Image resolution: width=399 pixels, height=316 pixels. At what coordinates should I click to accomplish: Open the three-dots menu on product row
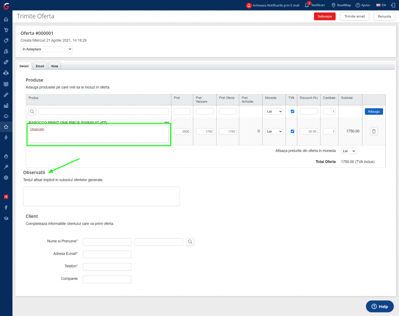(166, 122)
